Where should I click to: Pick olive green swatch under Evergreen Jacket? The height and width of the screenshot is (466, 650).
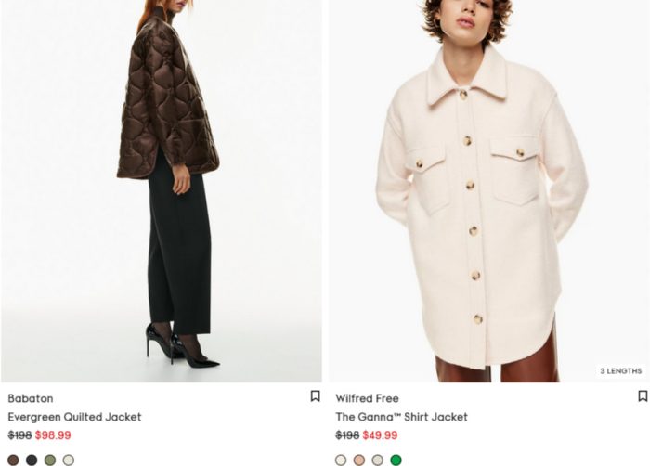pyautogui.click(x=50, y=460)
